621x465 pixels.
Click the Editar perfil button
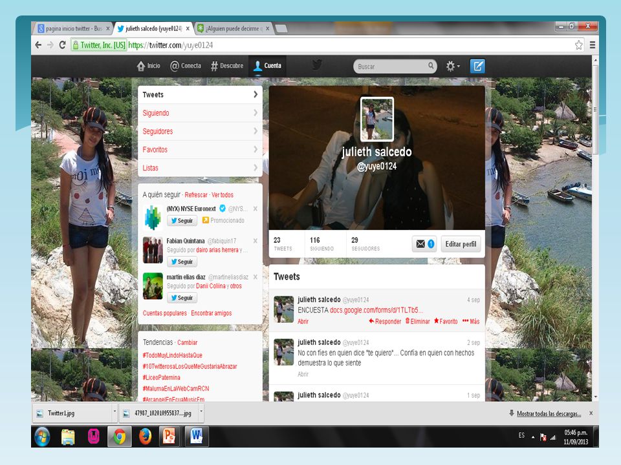[x=461, y=244]
